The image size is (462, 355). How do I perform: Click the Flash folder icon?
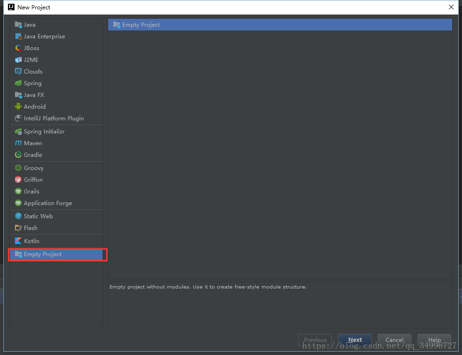point(18,228)
